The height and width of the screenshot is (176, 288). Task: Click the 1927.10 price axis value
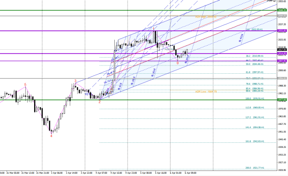(282, 162)
